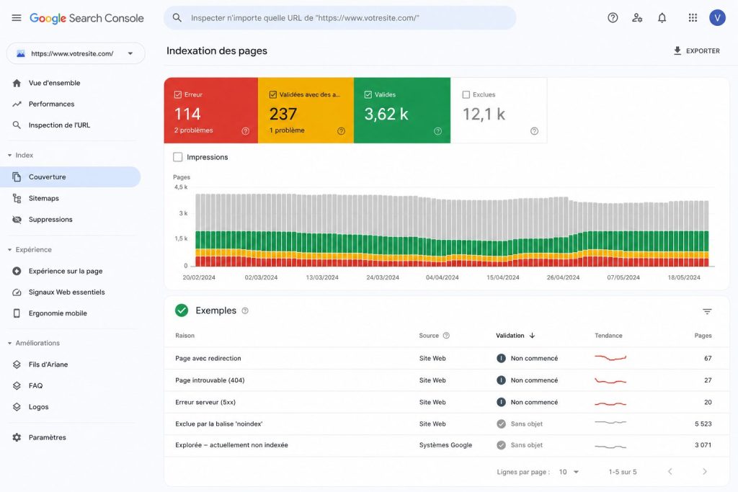This screenshot has height=492, width=738.
Task: Open the hamburger navigation menu
Action: (x=17, y=18)
